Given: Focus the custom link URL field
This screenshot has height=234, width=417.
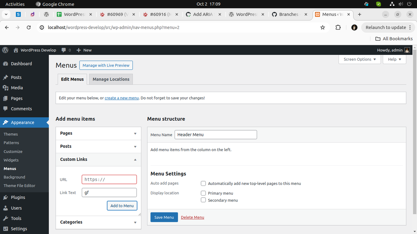Looking at the screenshot, I should [109, 179].
